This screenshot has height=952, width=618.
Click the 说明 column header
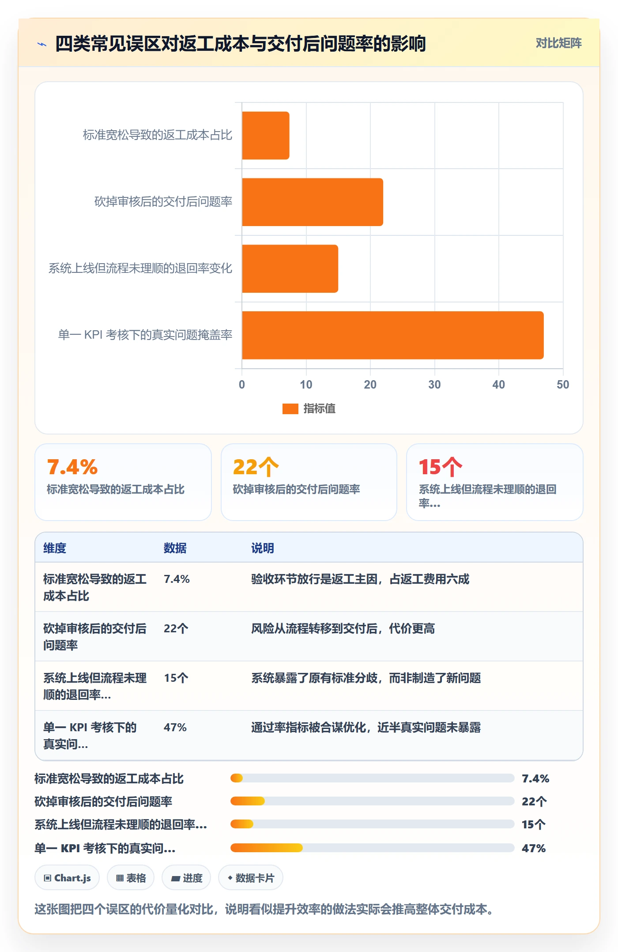click(263, 548)
